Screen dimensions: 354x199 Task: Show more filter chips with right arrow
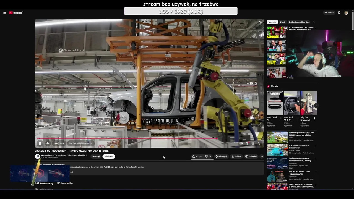(x=314, y=22)
